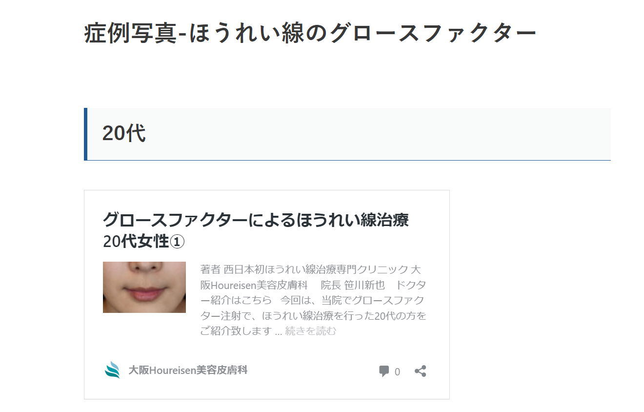Select the 20代 section heading
Screen dimensions: 644x412
(124, 133)
